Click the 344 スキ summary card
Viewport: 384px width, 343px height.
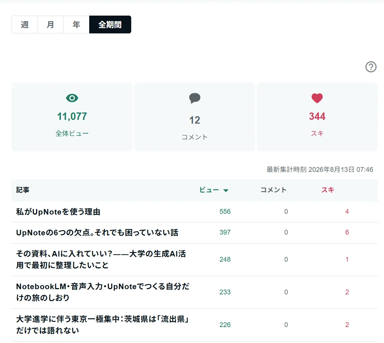pyautogui.click(x=317, y=117)
